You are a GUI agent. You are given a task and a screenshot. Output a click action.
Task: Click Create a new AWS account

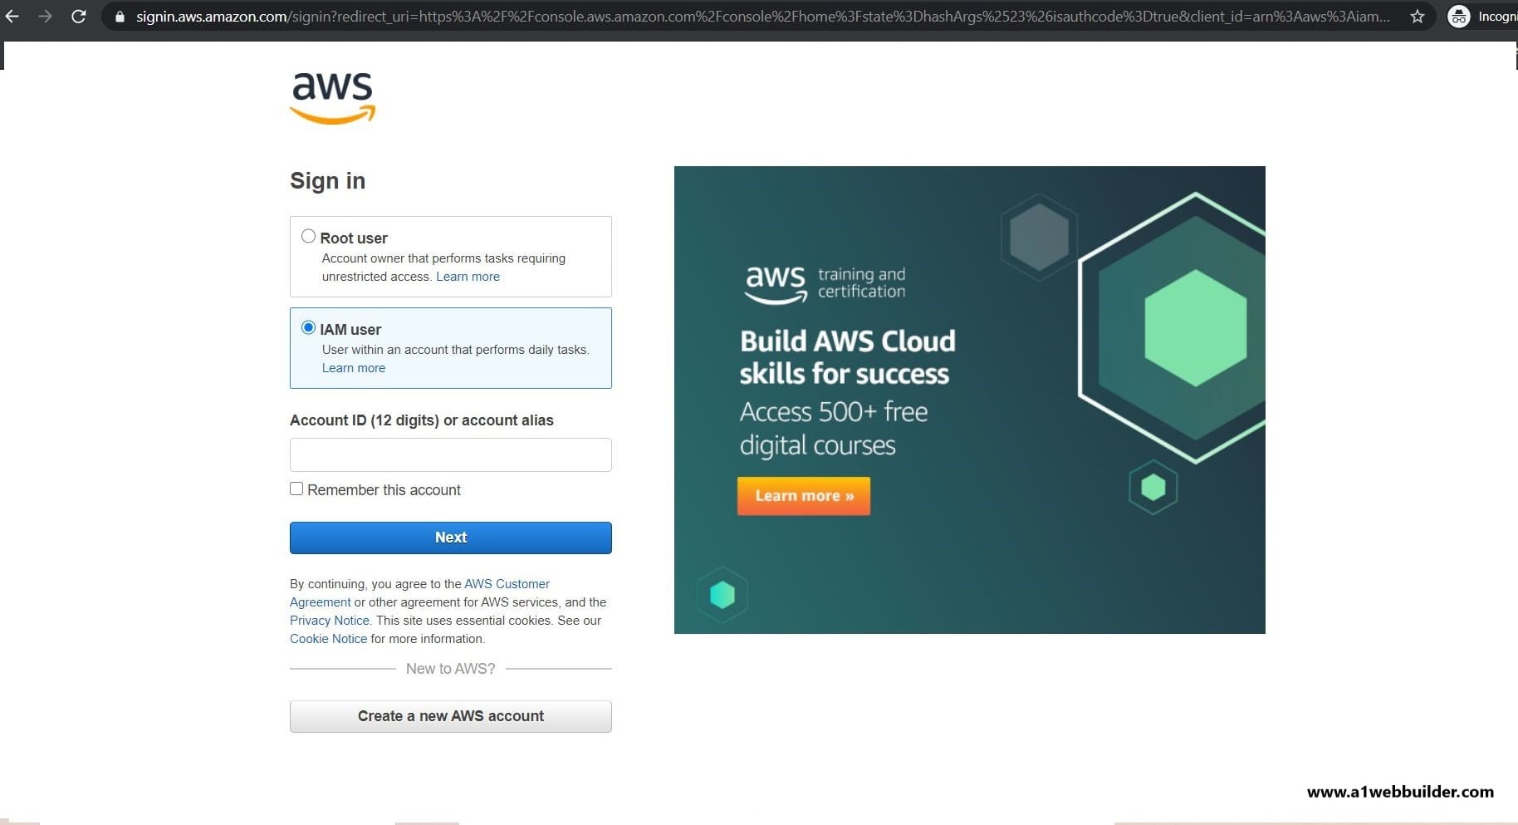[x=450, y=715]
